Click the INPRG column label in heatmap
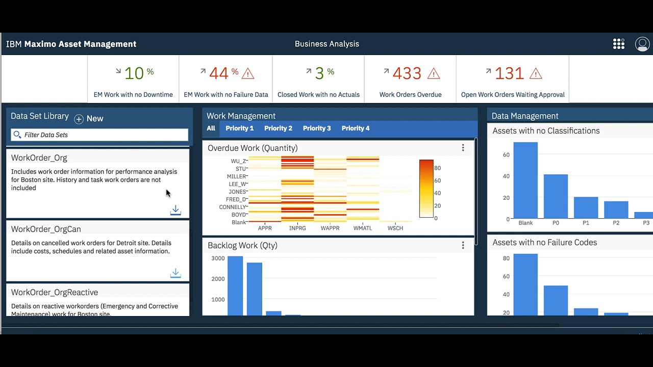Screen dimensions: 653x367 coord(297,228)
